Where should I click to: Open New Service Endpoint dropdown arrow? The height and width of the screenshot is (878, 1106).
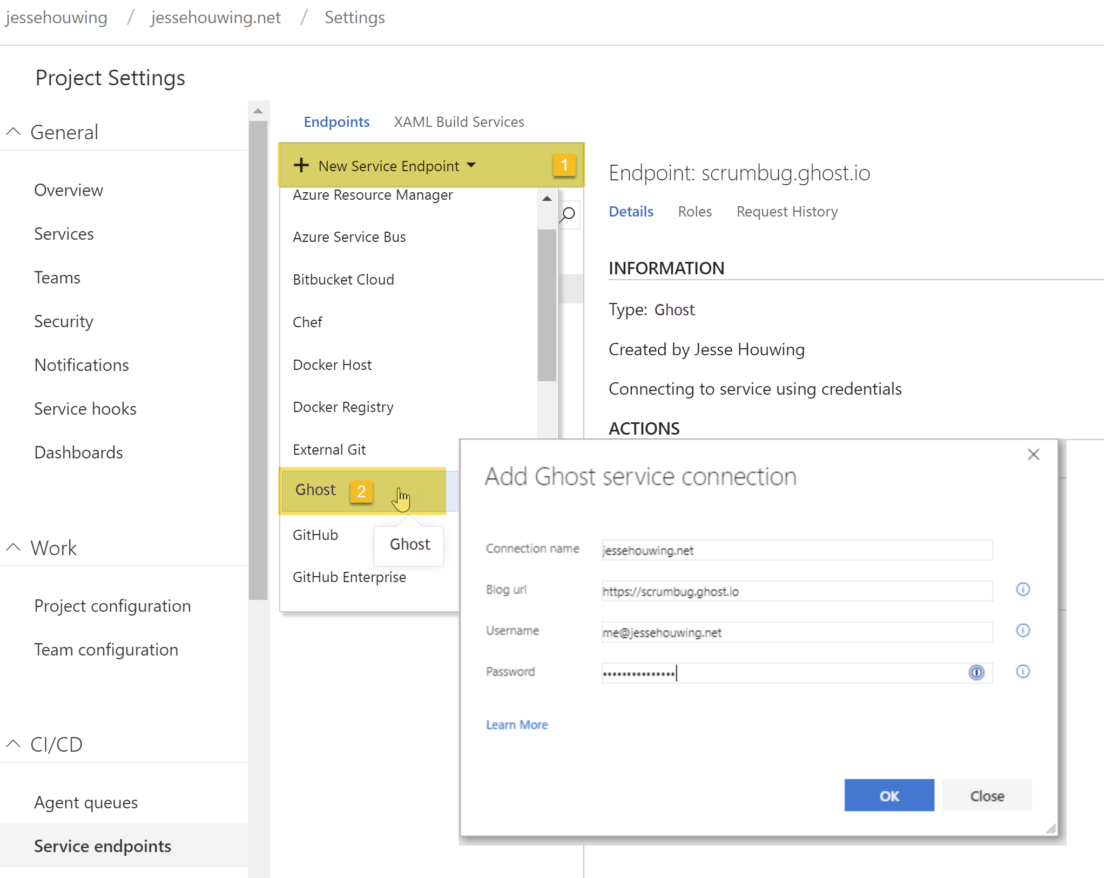471,165
